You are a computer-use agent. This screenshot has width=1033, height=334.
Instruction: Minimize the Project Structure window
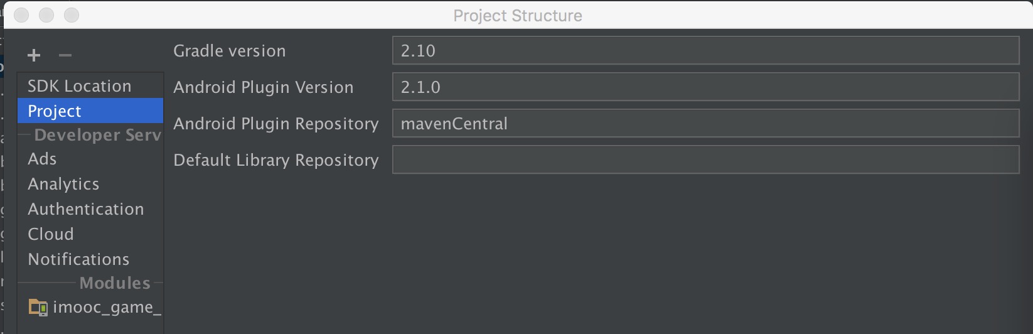pyautogui.click(x=47, y=15)
